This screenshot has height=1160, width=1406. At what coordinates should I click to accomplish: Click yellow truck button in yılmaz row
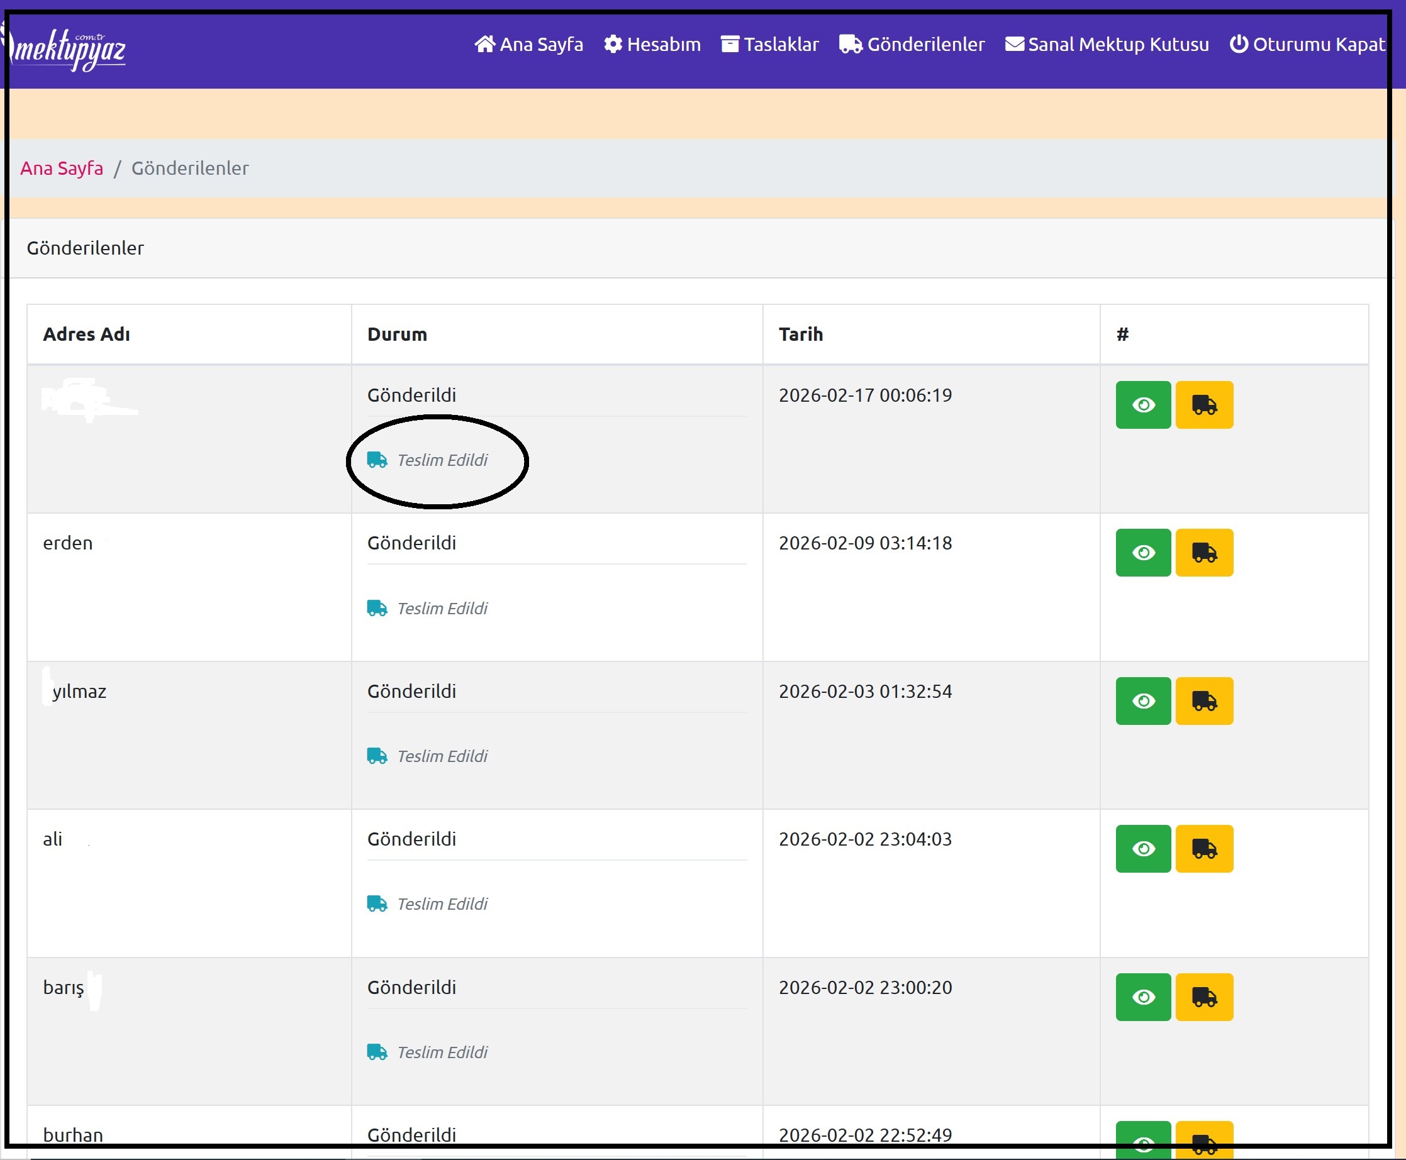(1203, 701)
